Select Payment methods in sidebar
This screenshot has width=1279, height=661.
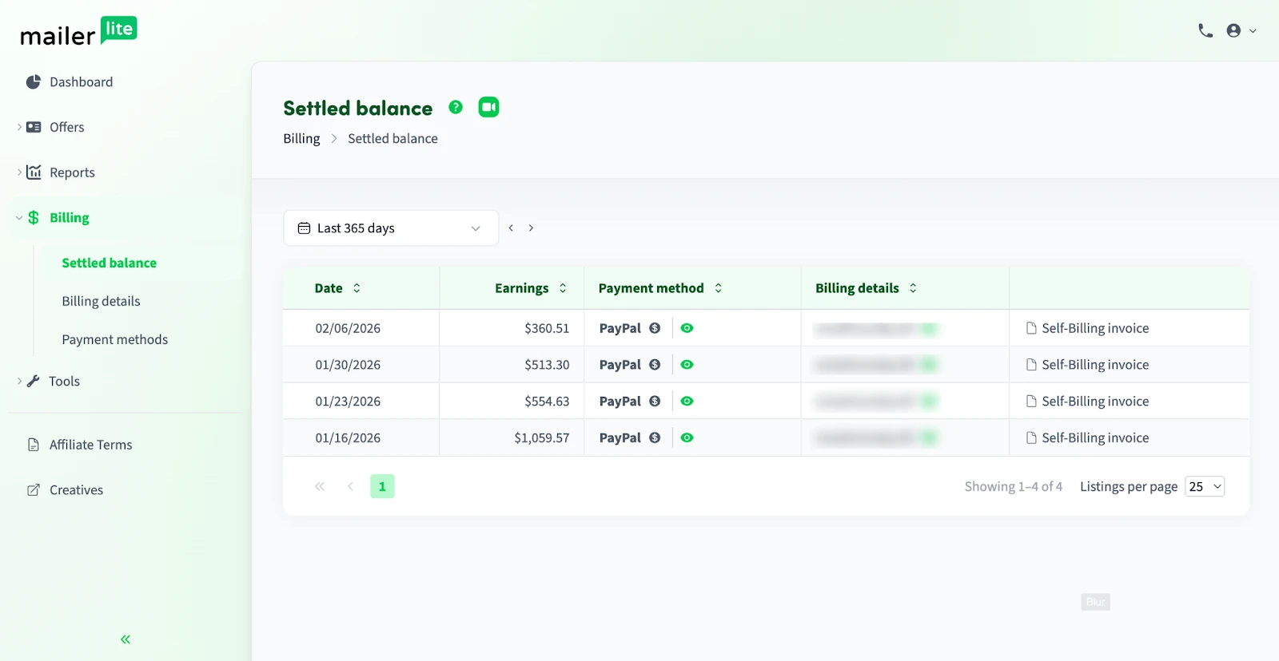(x=114, y=339)
